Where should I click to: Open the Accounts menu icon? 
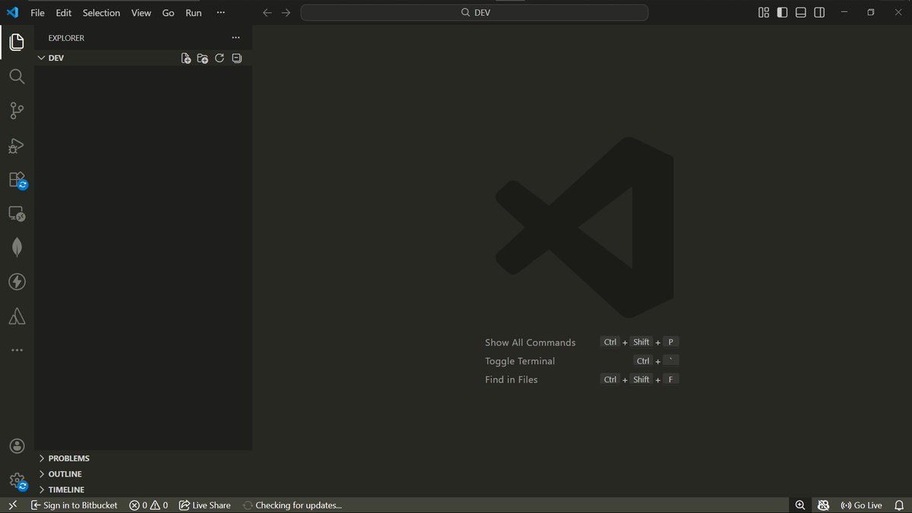pyautogui.click(x=17, y=446)
